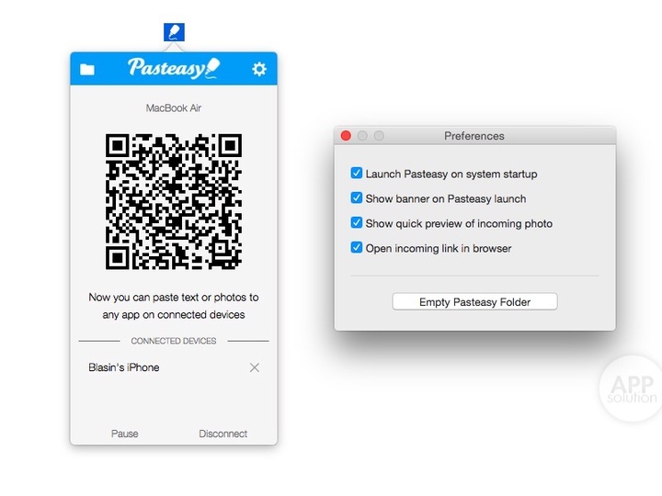Screen dimensions: 662x496
Task: Open the Pasteasy folder icon
Action: point(87,69)
